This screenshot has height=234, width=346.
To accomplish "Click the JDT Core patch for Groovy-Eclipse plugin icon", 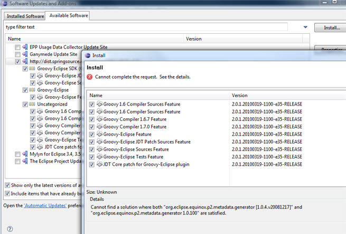I will click(99, 164).
